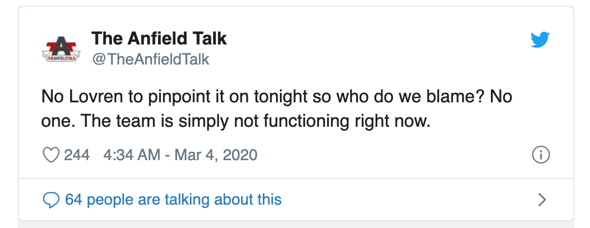Open the info circle icon
The image size is (590, 228).
[541, 155]
